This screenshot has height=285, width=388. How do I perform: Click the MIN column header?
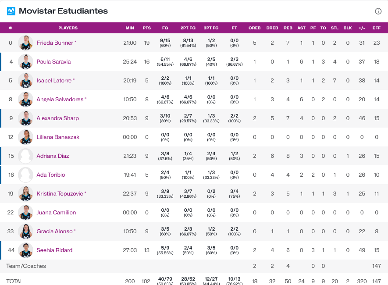[130, 28]
